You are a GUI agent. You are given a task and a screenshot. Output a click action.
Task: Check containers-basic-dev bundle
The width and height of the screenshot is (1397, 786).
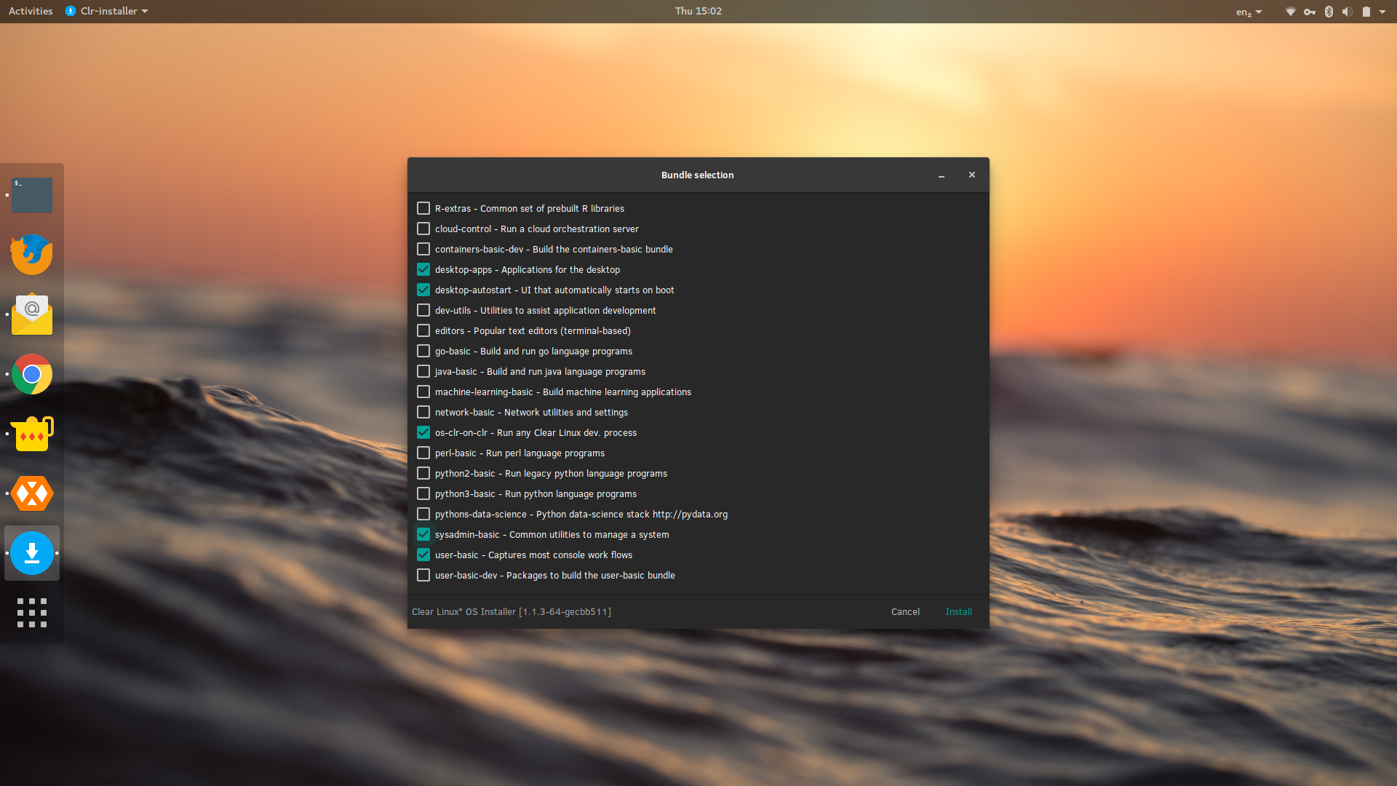pos(423,249)
